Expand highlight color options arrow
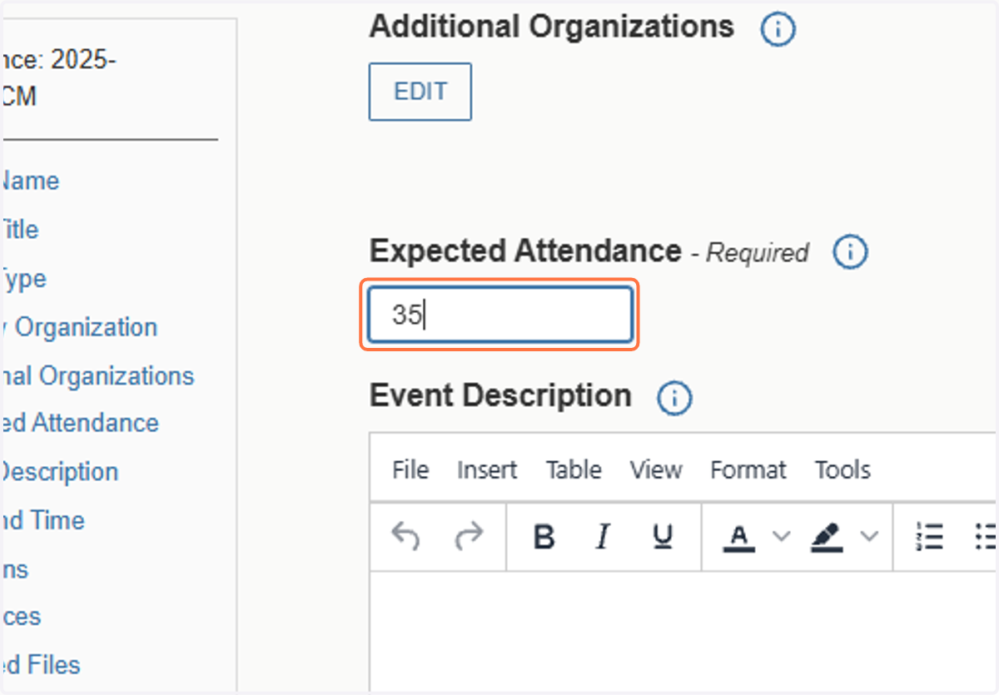The image size is (999, 695). 869,536
